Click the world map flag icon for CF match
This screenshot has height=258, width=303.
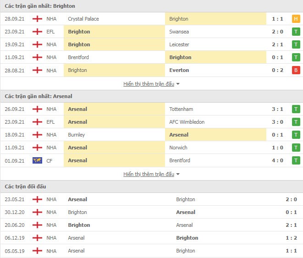pos(37,160)
